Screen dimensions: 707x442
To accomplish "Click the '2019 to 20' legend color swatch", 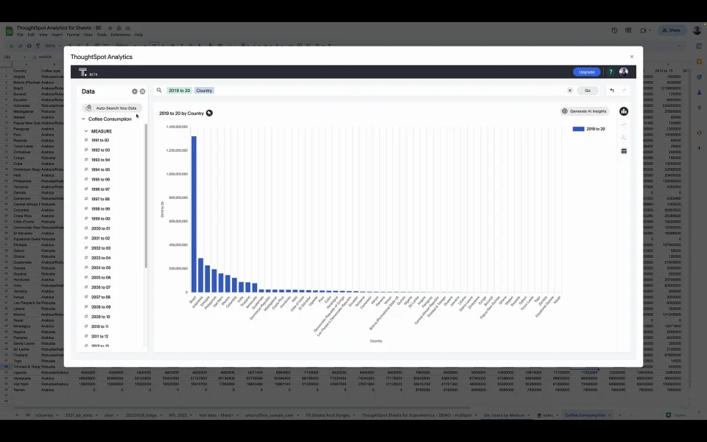I will pyautogui.click(x=578, y=129).
